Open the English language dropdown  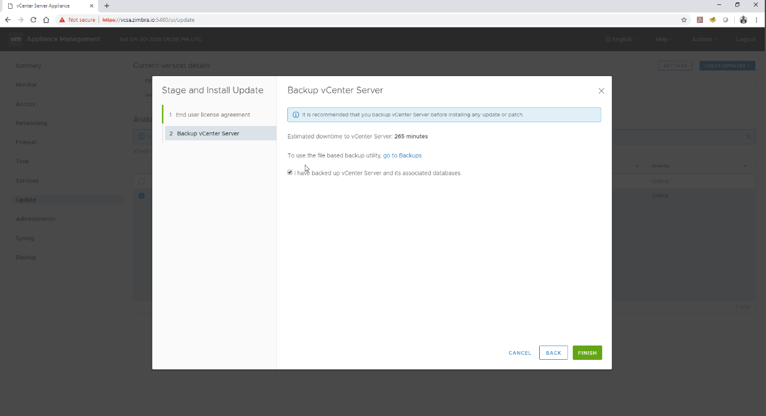coord(621,39)
